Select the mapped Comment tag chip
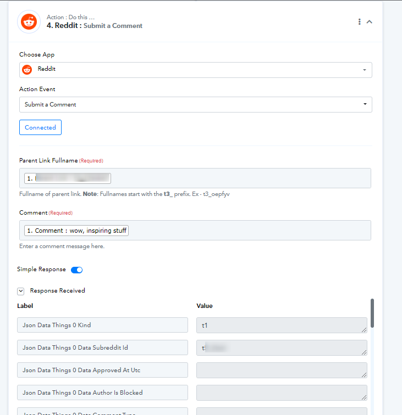This screenshot has height=415, width=402. pyautogui.click(x=76, y=231)
